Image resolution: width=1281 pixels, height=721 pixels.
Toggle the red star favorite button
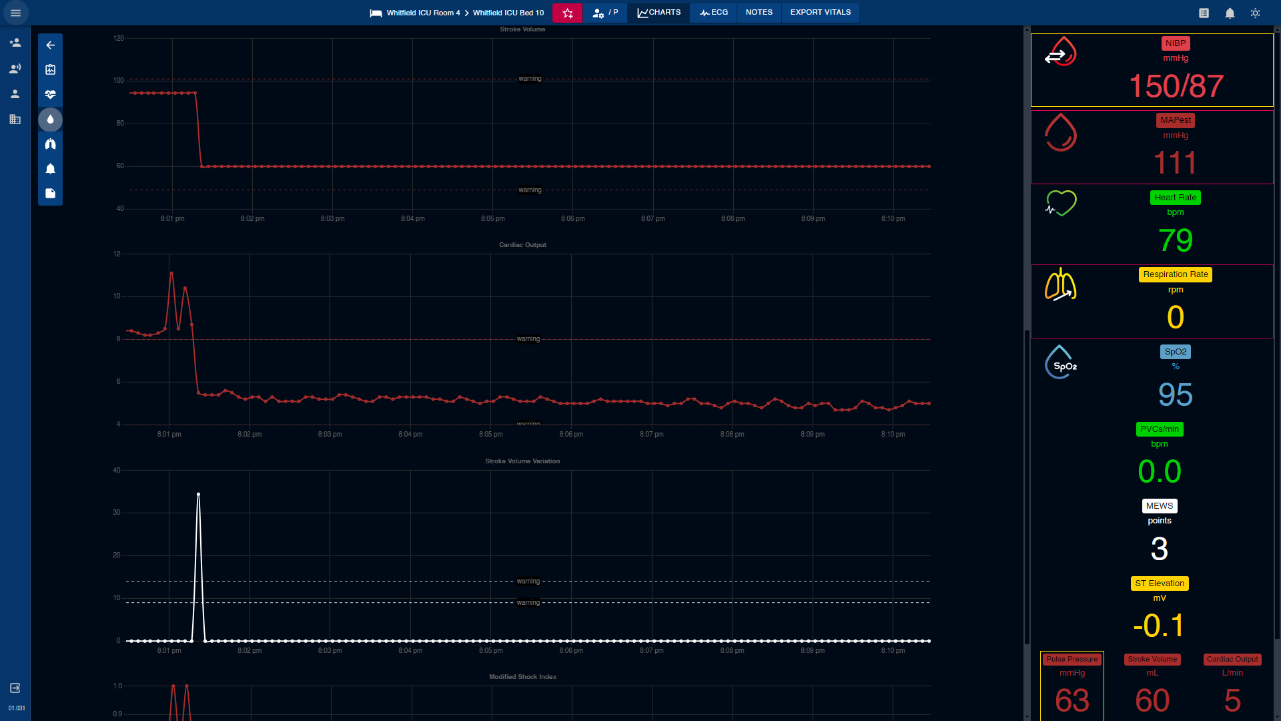(x=567, y=13)
